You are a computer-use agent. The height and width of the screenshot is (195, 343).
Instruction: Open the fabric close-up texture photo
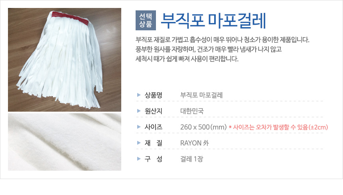pos(65,142)
